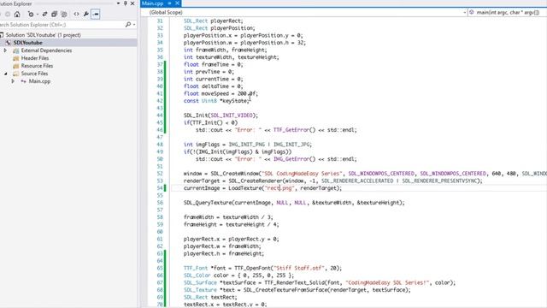Toggle the Preview Selected Items button
Viewport: 547px width, 308px height.
95,15
